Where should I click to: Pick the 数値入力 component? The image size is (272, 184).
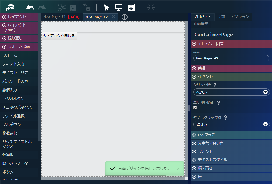(x=19, y=90)
